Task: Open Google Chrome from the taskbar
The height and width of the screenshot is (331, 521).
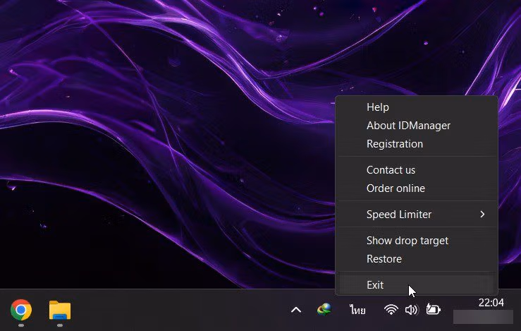Action: (x=21, y=310)
